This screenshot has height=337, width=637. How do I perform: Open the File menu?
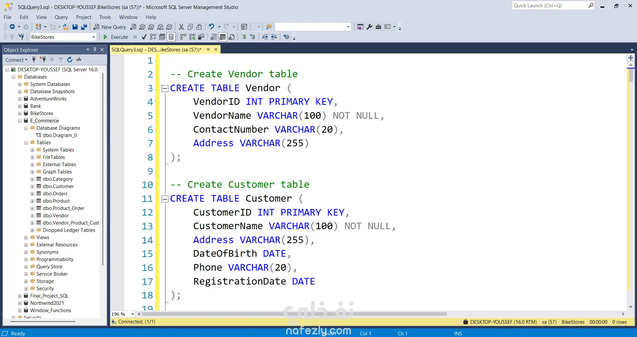[7, 17]
